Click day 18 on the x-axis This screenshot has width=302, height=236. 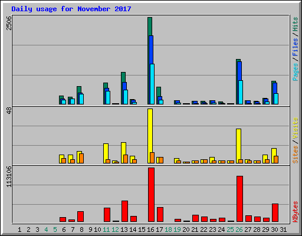point(168,230)
